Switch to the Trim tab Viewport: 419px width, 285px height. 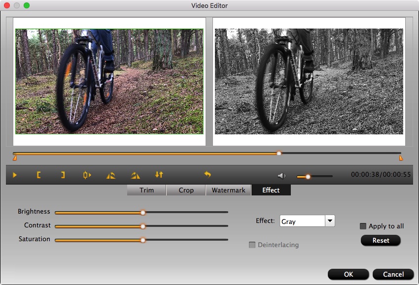click(x=146, y=190)
